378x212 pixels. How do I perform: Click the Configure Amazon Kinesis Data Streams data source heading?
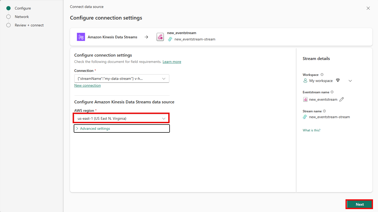124,102
